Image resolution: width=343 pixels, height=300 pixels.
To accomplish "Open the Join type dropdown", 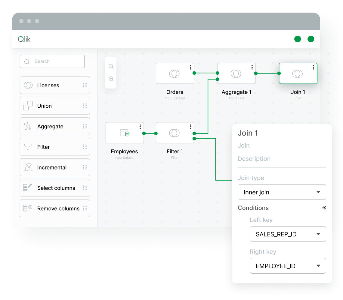I will tap(282, 192).
